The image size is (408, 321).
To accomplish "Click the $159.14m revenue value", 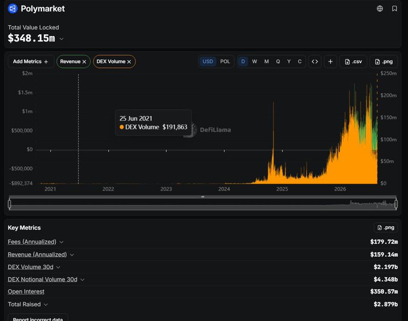I will [384, 254].
